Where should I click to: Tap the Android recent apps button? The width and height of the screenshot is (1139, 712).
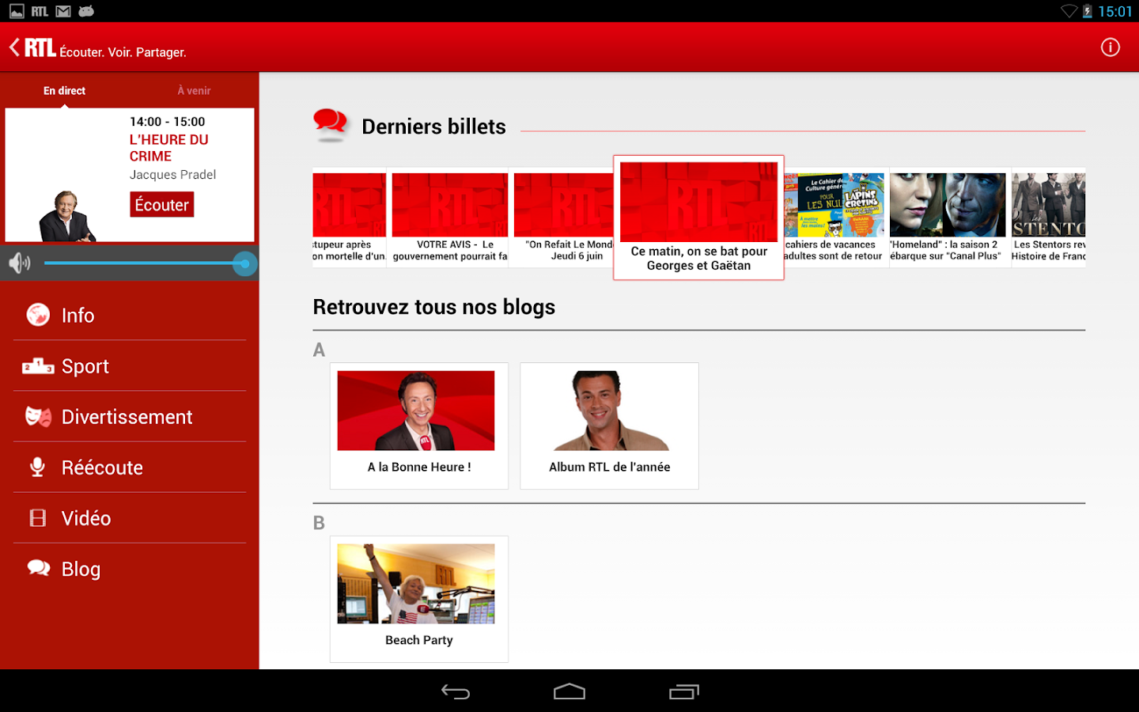pyautogui.click(x=684, y=691)
